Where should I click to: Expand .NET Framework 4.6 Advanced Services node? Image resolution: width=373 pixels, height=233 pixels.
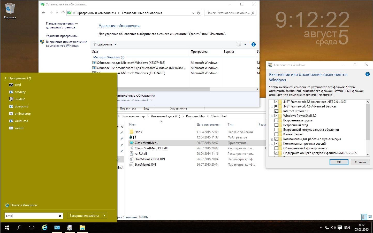click(272, 107)
